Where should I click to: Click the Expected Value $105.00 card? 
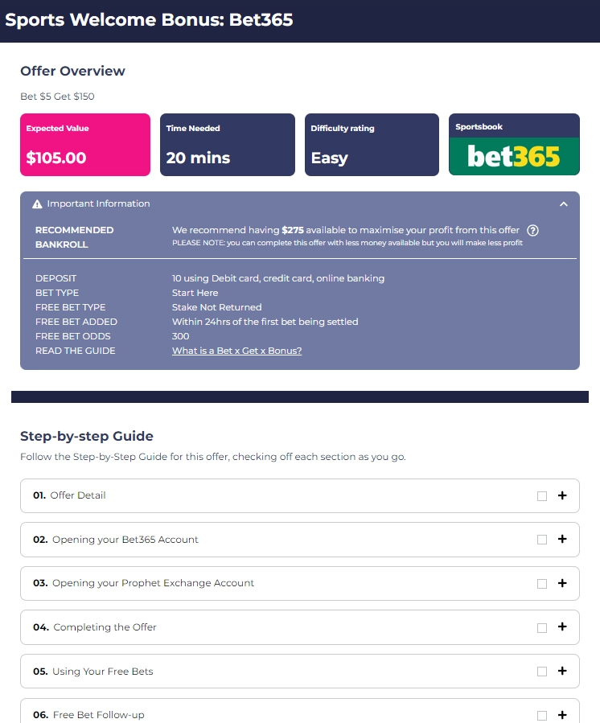coord(85,145)
